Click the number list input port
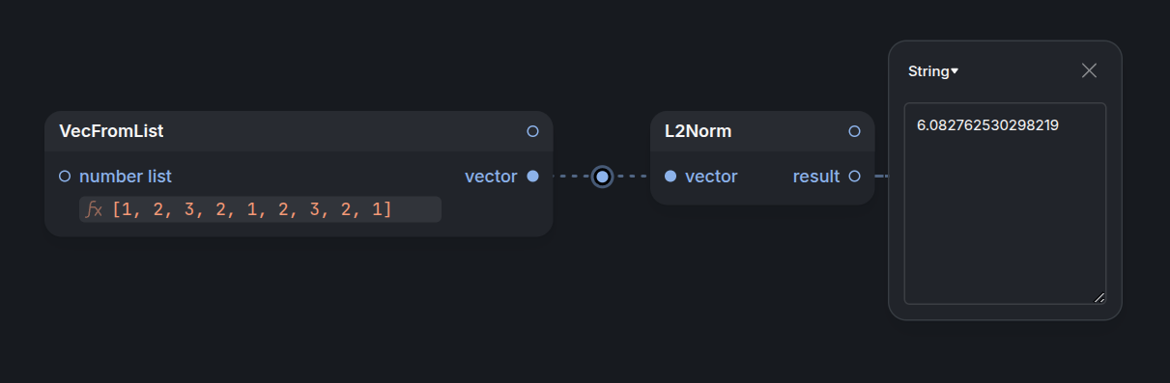 [65, 177]
